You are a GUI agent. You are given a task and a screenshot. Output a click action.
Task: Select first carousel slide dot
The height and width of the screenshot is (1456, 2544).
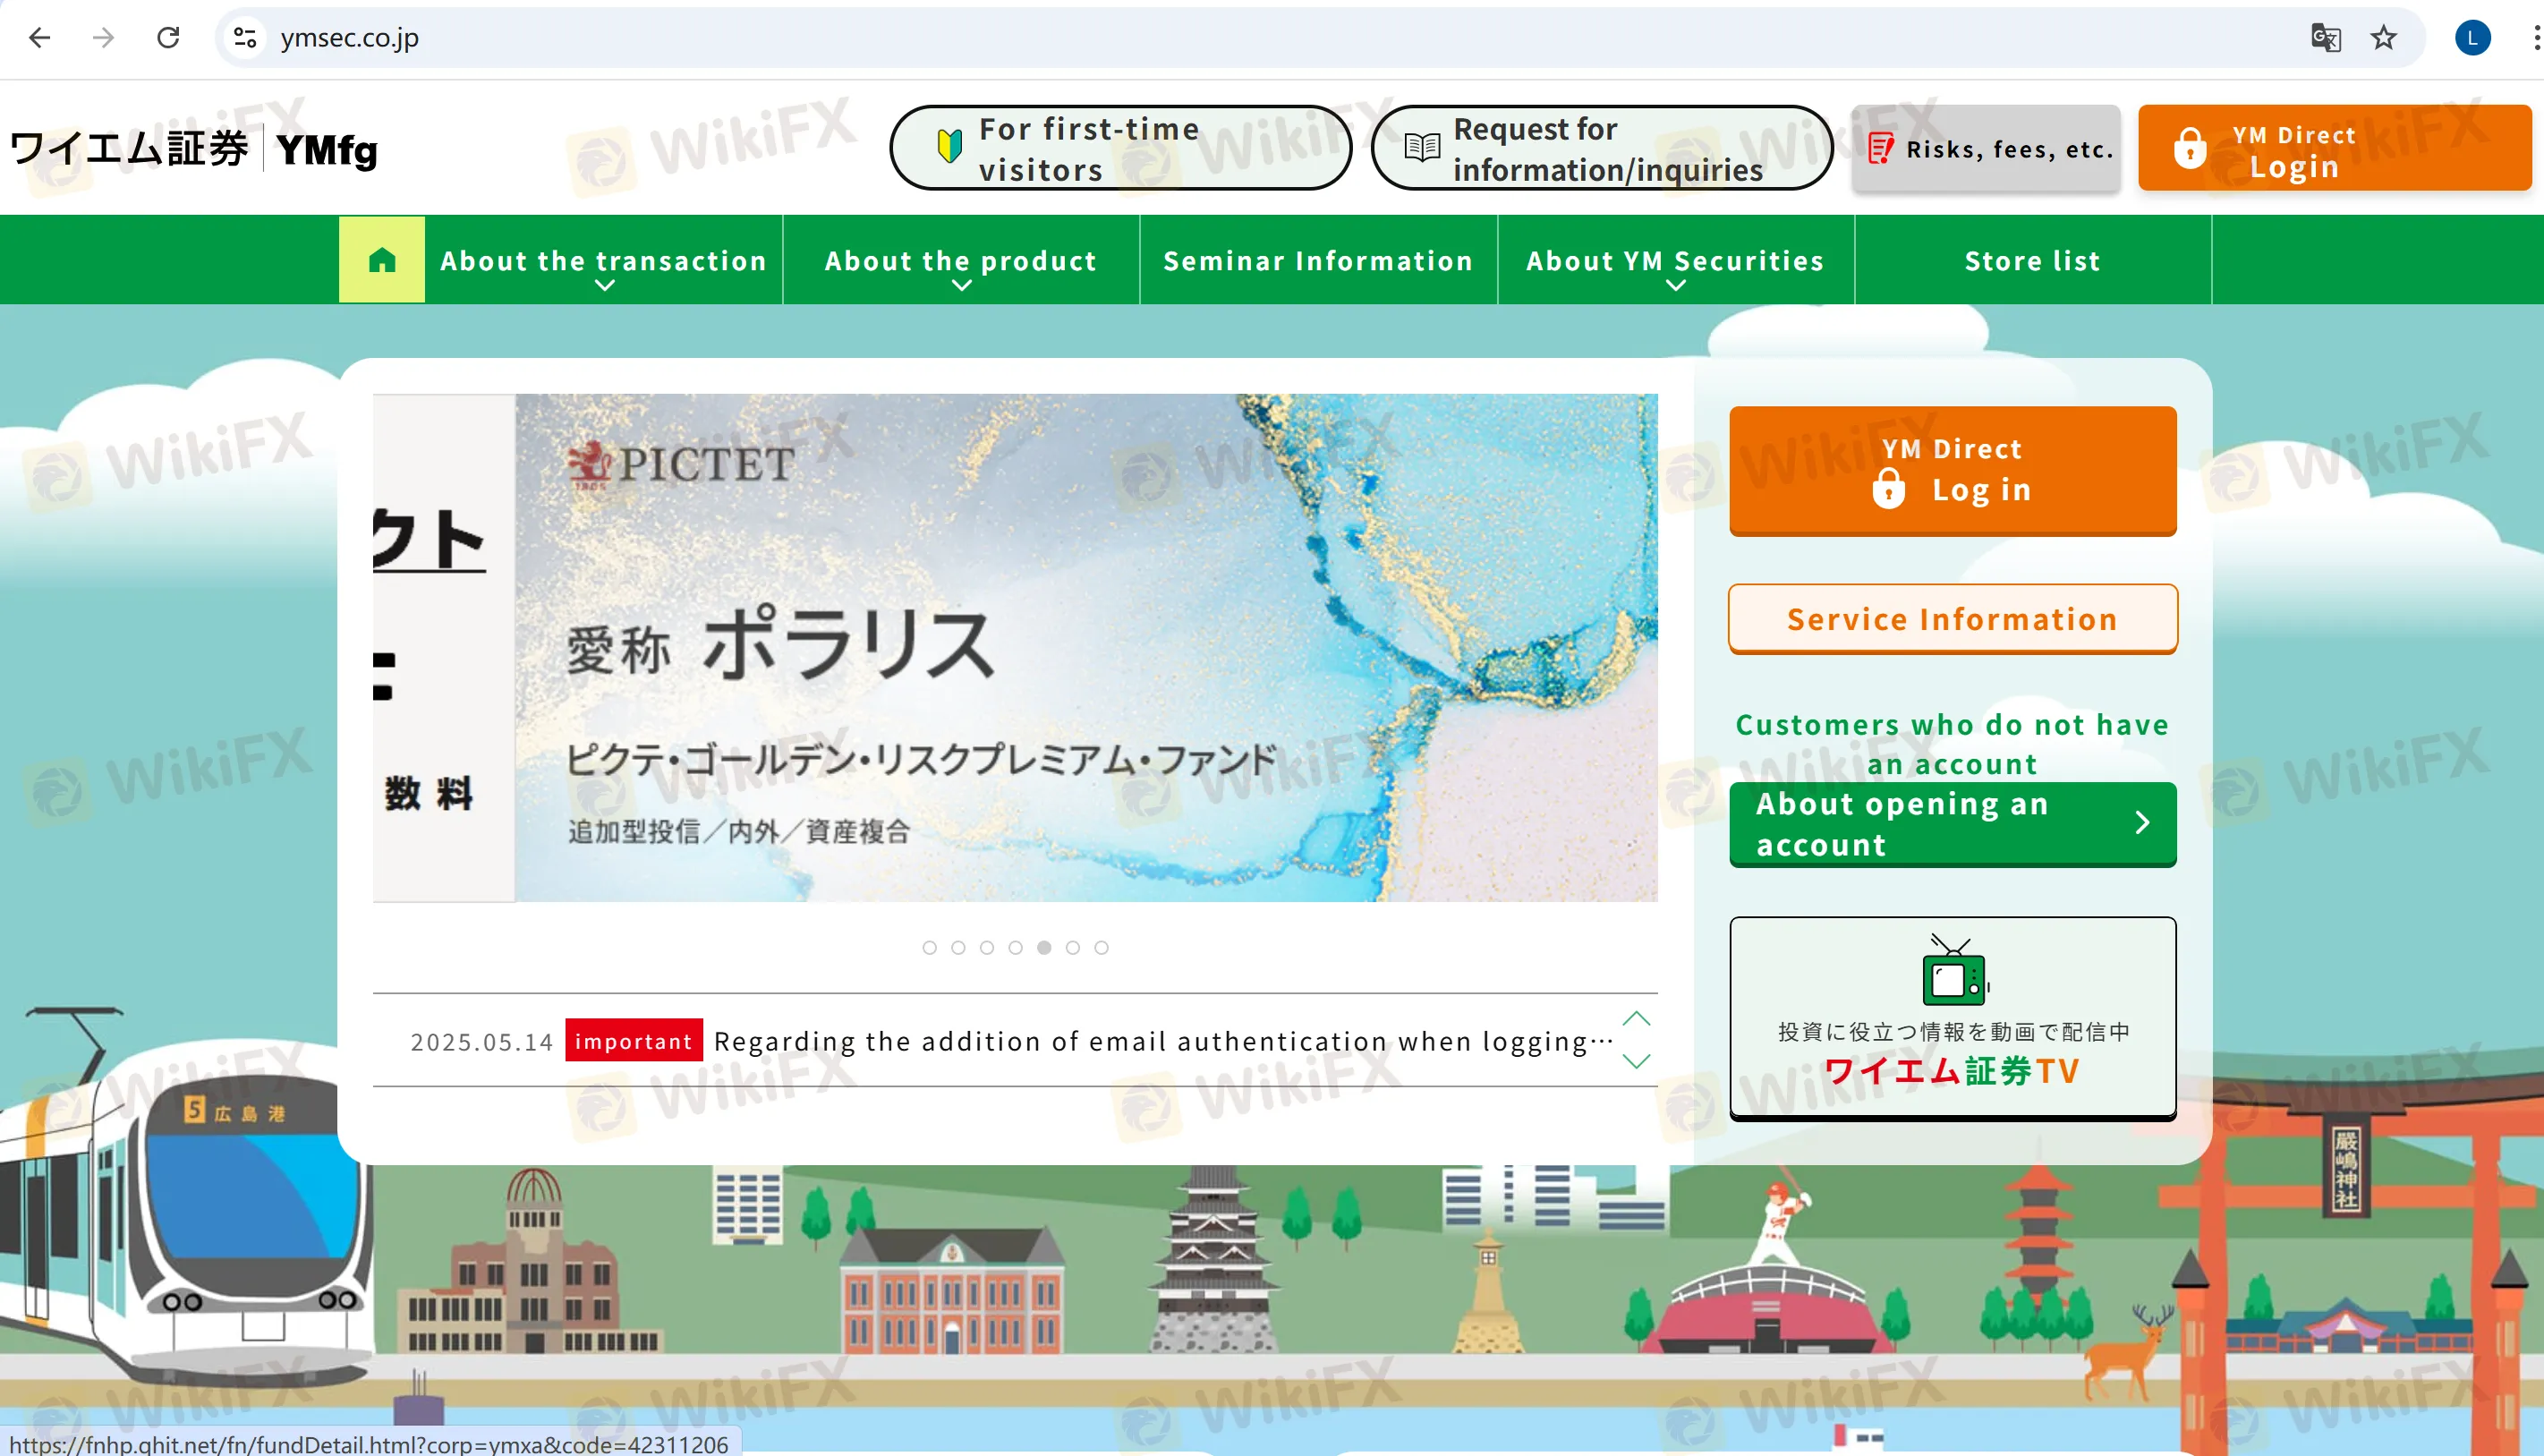[x=930, y=947]
